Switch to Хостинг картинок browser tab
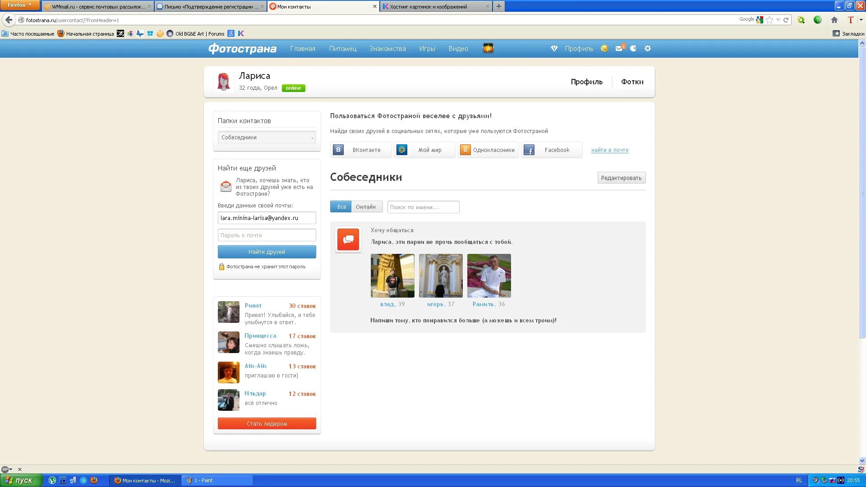This screenshot has height=487, width=866. (435, 6)
